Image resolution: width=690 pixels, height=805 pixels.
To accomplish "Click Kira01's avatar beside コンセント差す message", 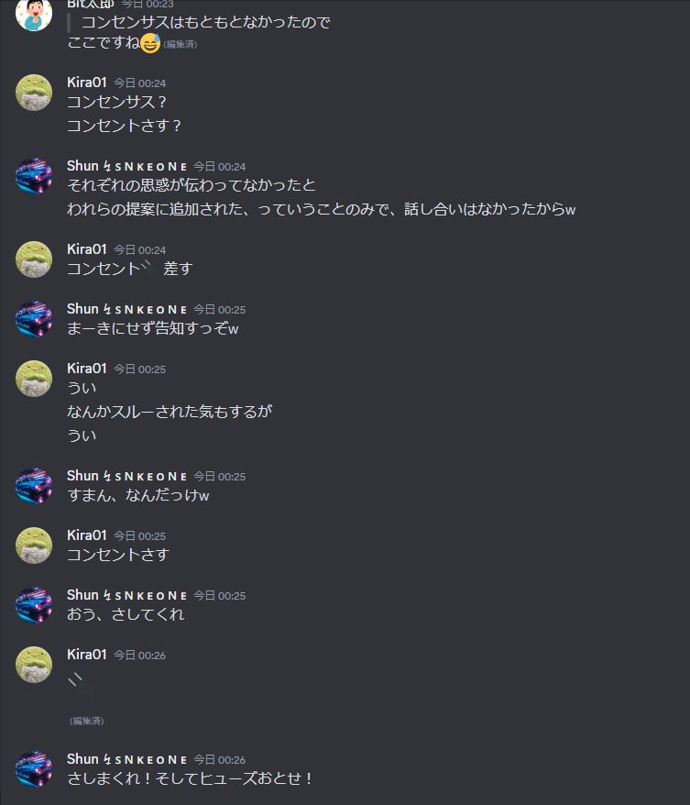I will pos(34,259).
